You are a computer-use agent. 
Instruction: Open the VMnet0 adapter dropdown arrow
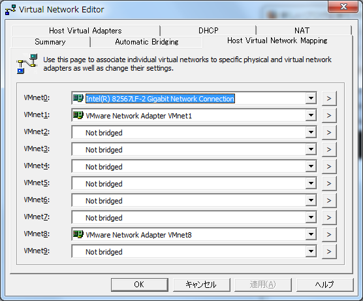pos(311,98)
